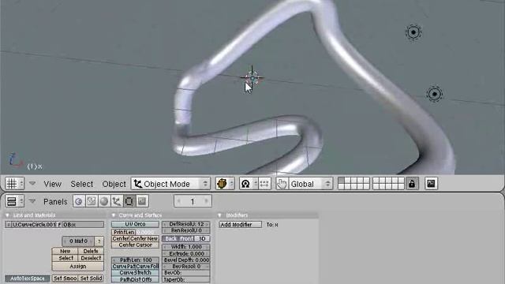Open the Object menu
The width and height of the screenshot is (505, 284).
[x=114, y=184]
